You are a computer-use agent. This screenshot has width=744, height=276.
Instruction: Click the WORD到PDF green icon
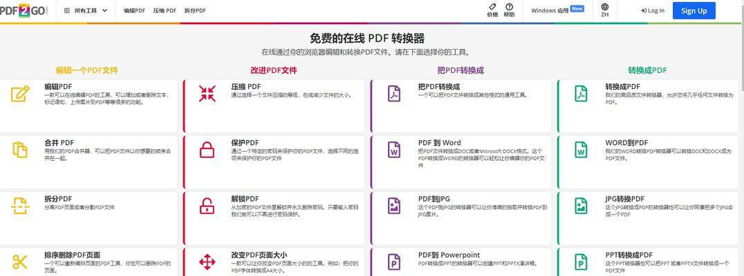coord(581,150)
